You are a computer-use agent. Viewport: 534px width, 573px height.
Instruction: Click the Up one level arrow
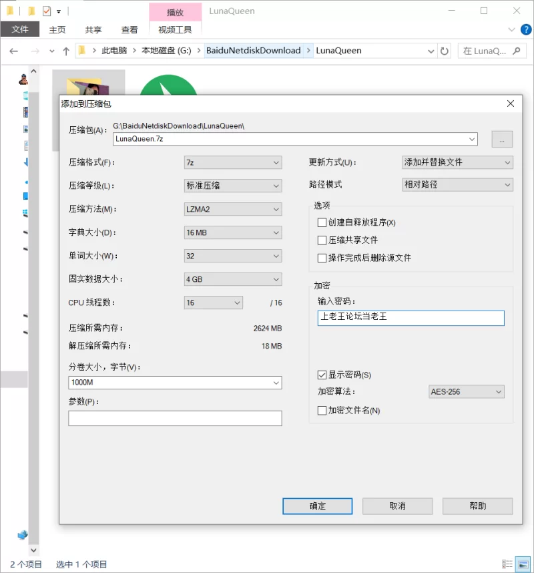65,51
